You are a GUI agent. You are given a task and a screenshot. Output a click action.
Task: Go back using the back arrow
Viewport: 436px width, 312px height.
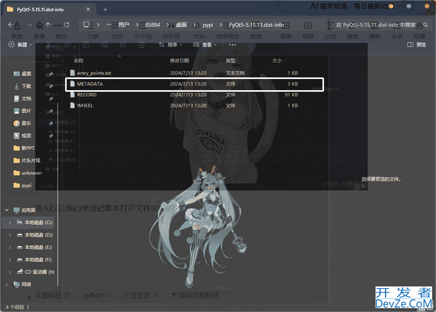tap(10, 25)
